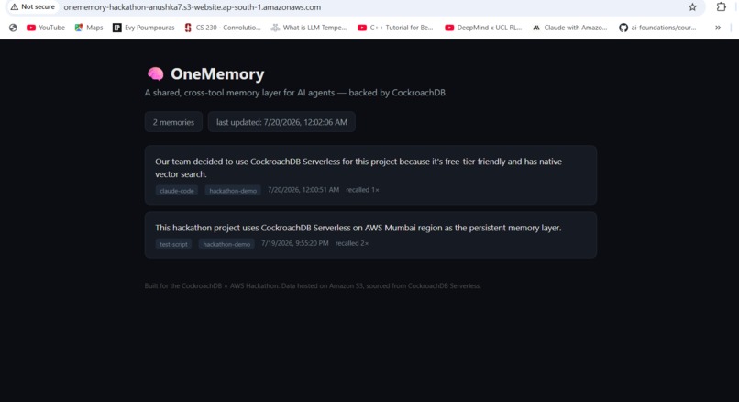Click the address bar URL
Screen dimensions: 739x402
point(193,7)
